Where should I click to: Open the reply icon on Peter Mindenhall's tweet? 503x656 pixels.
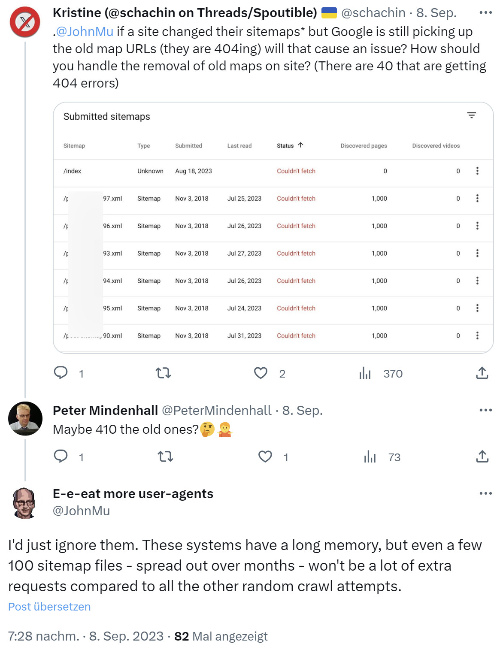[x=61, y=457]
